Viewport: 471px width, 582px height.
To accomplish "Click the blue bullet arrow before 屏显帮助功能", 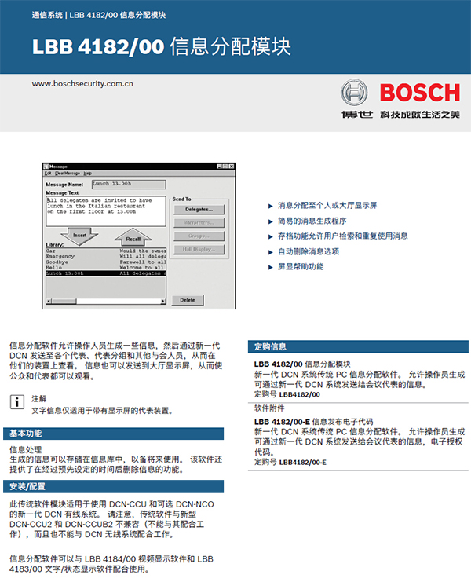I will (x=270, y=267).
